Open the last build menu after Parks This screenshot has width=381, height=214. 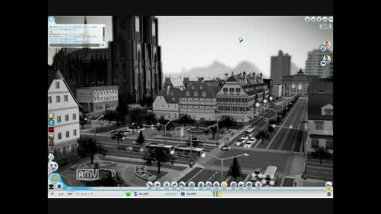(258, 185)
